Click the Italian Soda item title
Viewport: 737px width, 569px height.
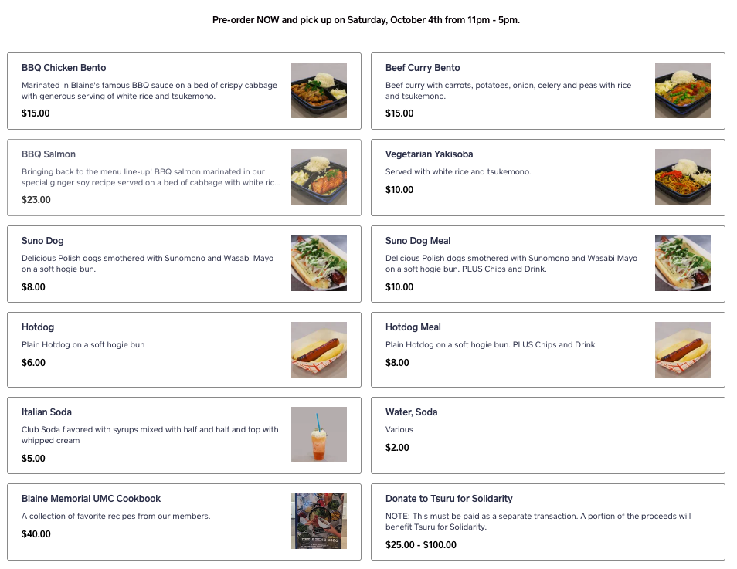pyautogui.click(x=46, y=412)
